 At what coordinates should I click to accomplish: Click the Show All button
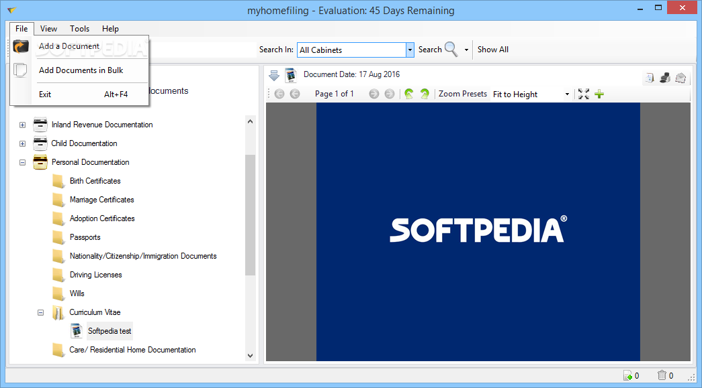493,50
